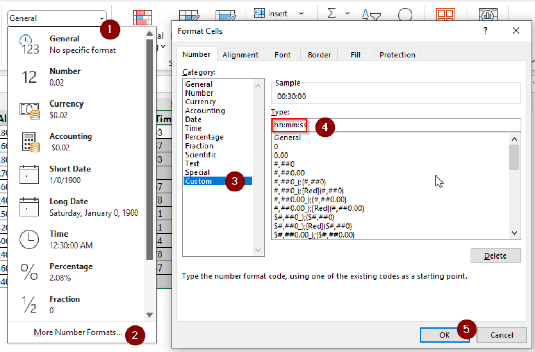The height and width of the screenshot is (352, 535).
Task: Click the Oval shape icon on the ribbon
Action: pyautogui.click(x=406, y=15)
